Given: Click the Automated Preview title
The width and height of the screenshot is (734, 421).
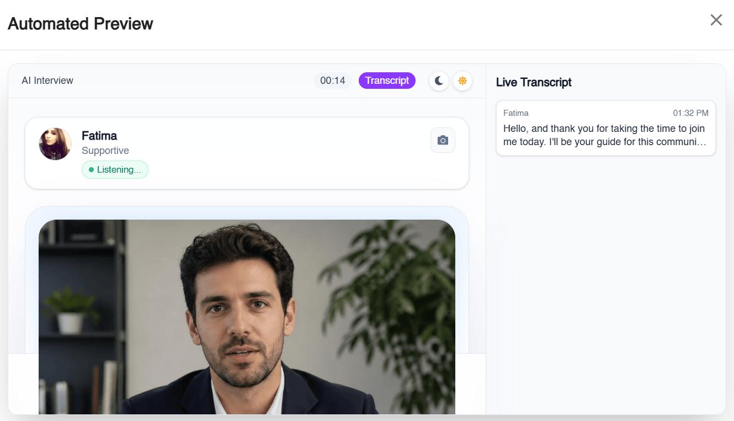Looking at the screenshot, I should [x=81, y=24].
